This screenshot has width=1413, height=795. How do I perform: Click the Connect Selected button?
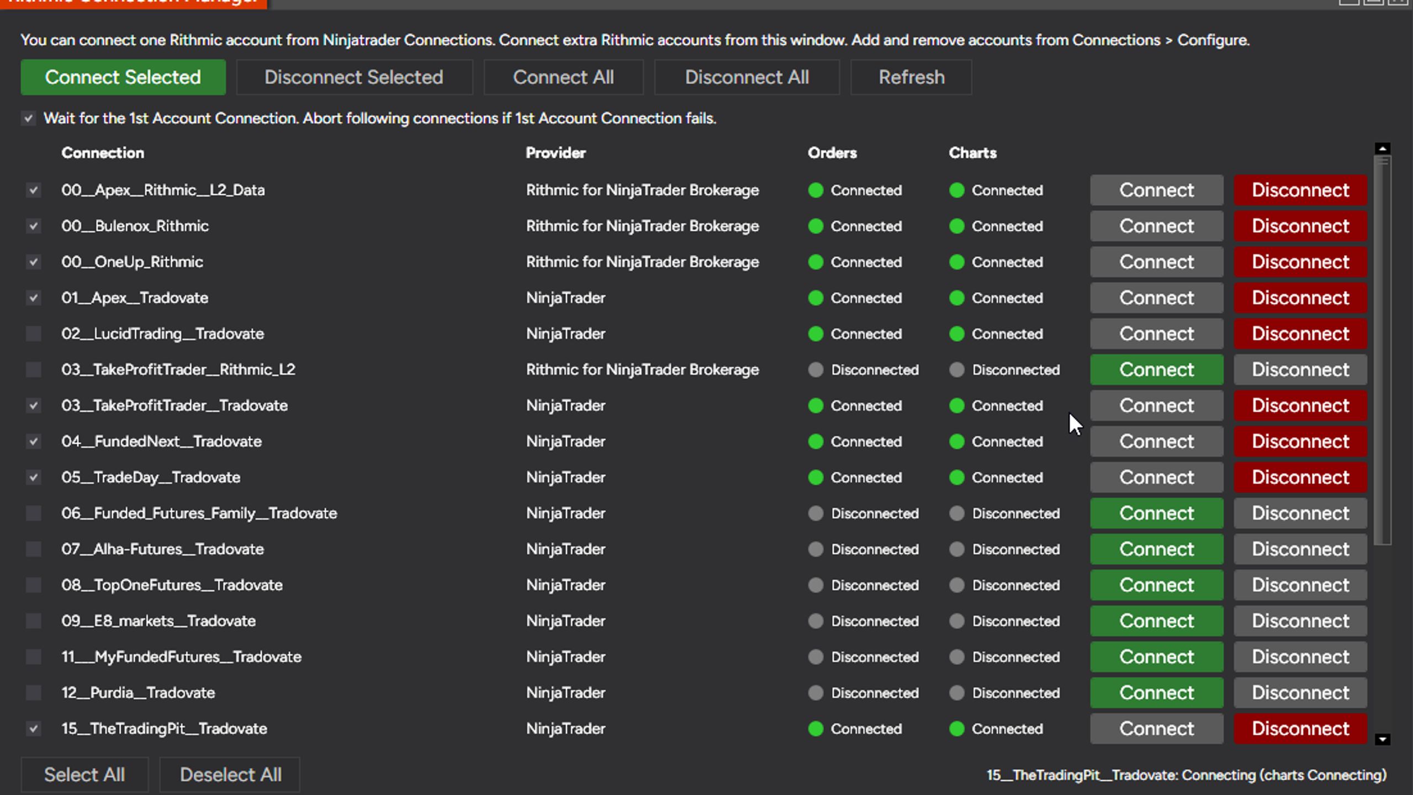point(123,77)
